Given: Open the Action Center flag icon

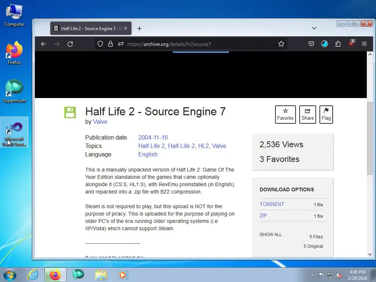Looking at the screenshot, I should coord(321,275).
